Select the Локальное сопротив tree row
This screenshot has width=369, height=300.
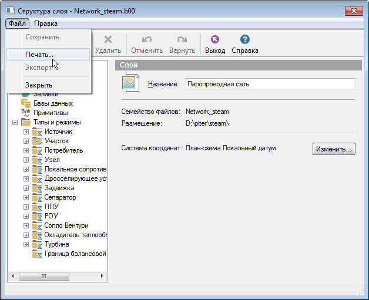tap(76, 169)
